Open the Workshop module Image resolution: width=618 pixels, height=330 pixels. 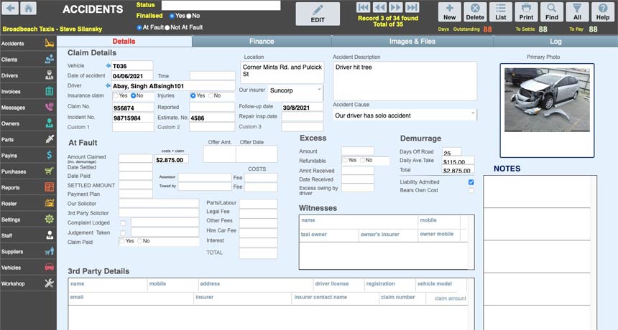tap(28, 283)
